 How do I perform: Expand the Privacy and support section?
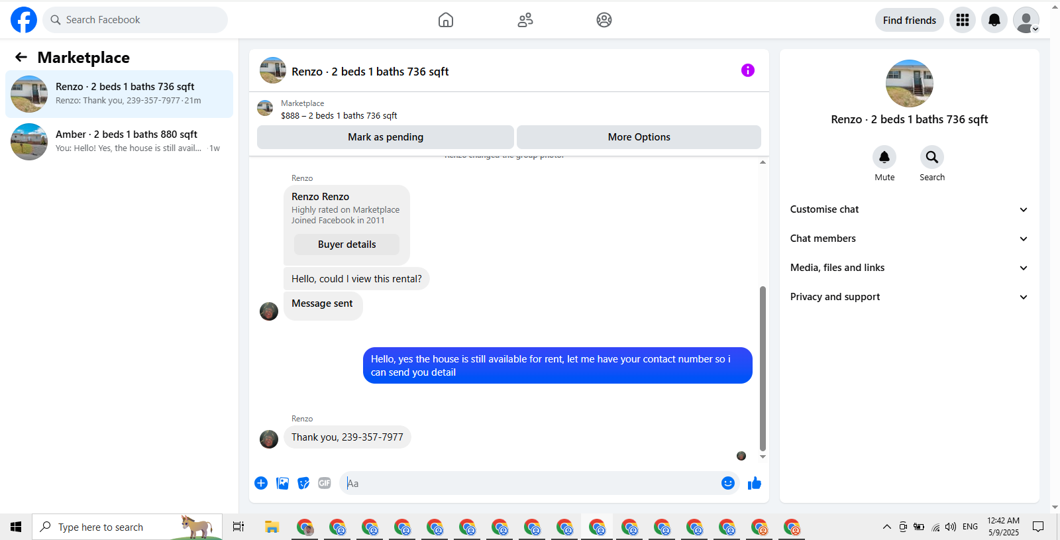click(x=910, y=297)
